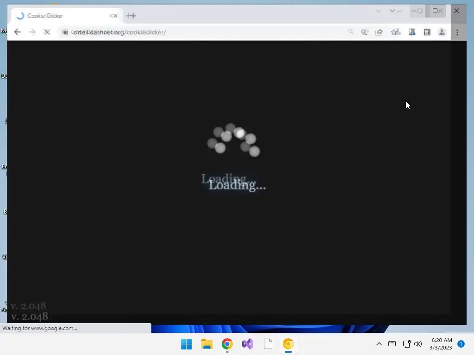This screenshot has height=355, width=474.
Task: Open the clock showing 6:20 AM
Action: [x=441, y=344]
